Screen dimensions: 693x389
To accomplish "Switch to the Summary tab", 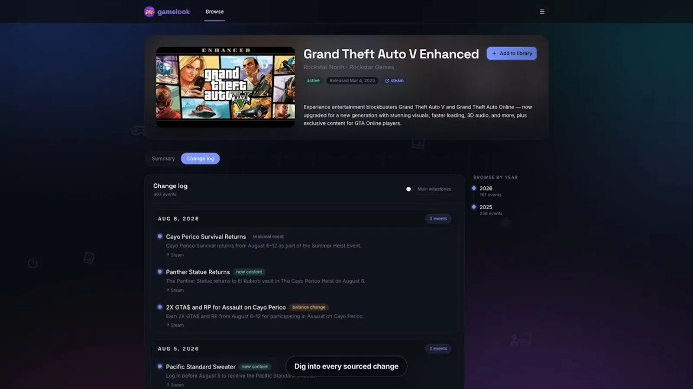I will tap(163, 159).
